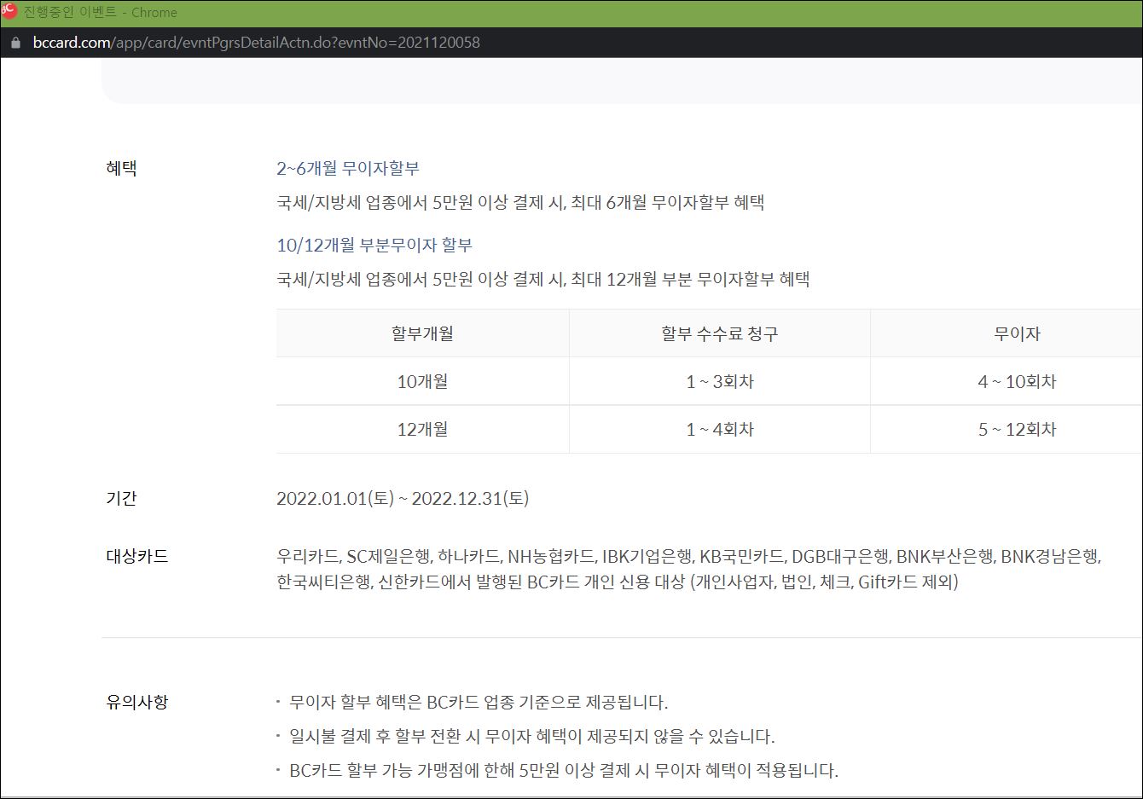
Task: Click the '1 ~ 4회차' table cell
Action: point(720,429)
